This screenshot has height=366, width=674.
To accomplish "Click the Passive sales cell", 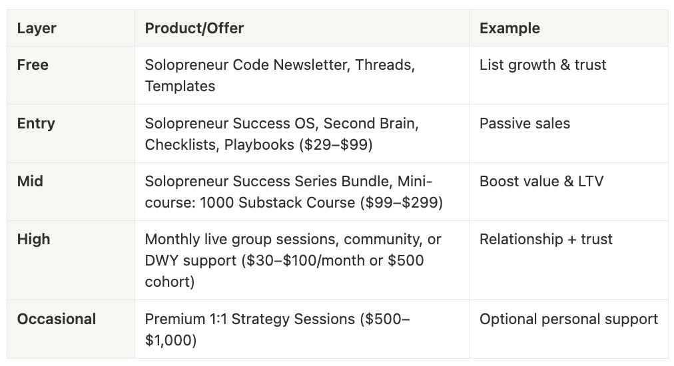I will [x=568, y=134].
